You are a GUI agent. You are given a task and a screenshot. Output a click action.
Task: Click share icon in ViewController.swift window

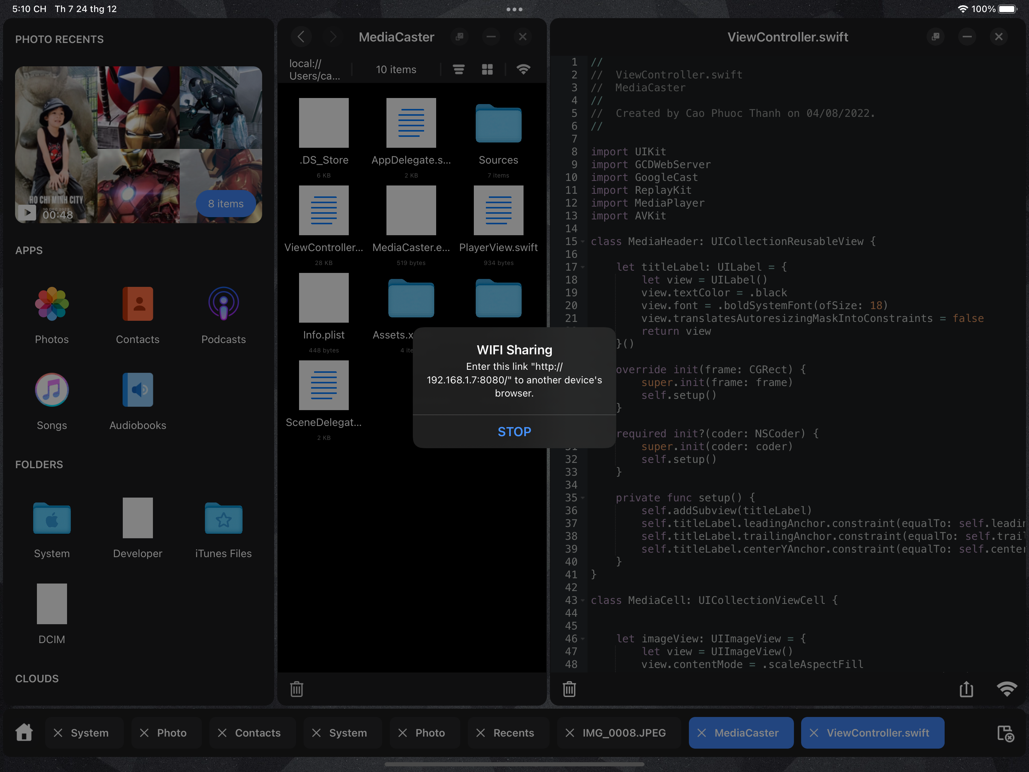coord(966,689)
